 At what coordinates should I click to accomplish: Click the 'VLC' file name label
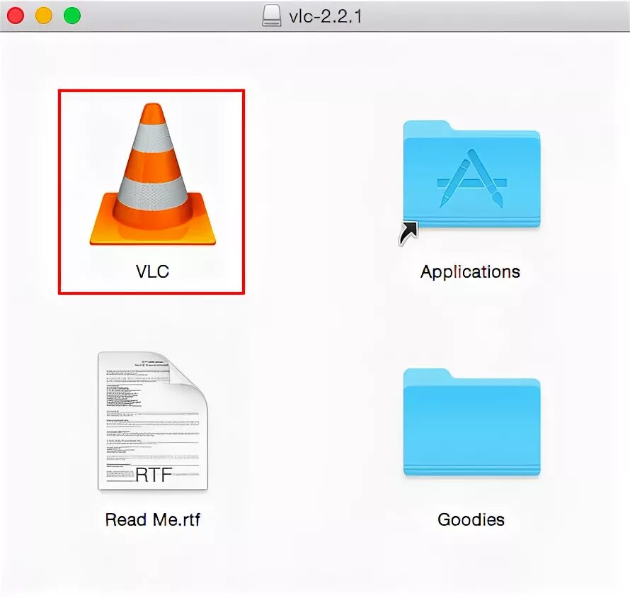tap(152, 271)
